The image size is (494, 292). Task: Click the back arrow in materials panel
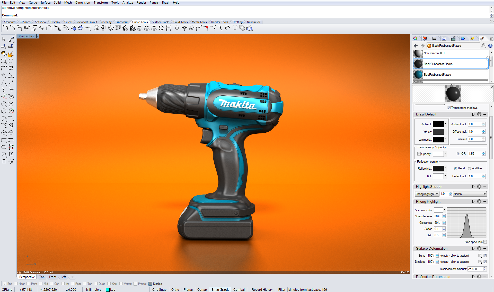(416, 46)
